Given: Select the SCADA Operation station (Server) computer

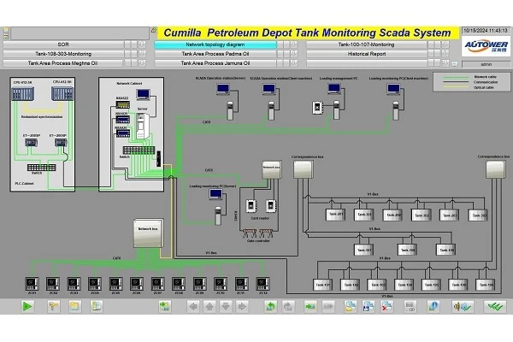Looking at the screenshot, I should pyautogui.click(x=223, y=89).
